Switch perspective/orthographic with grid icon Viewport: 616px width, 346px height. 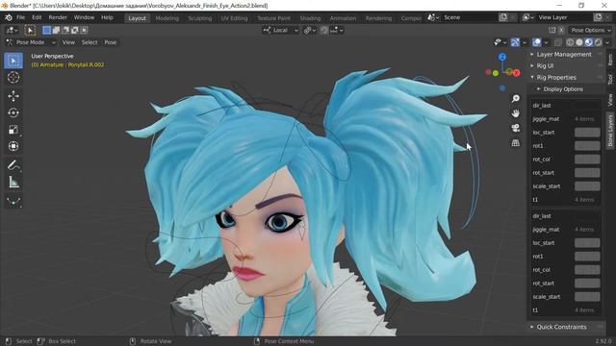(516, 143)
